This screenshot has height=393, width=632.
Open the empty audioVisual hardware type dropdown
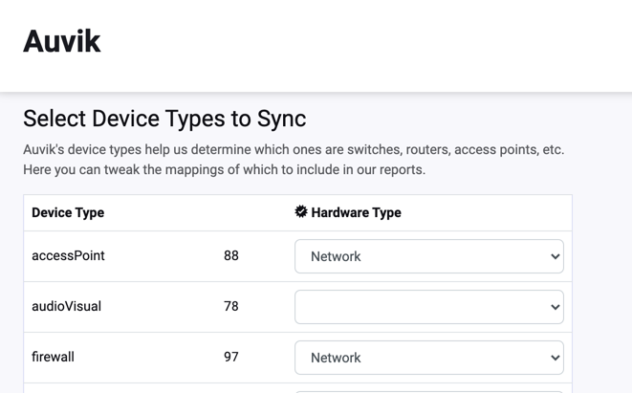coord(429,307)
